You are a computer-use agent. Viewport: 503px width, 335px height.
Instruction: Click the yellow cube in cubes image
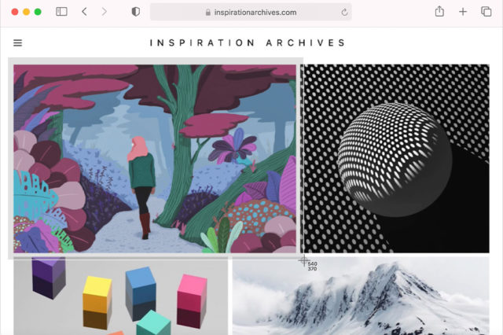[x=97, y=302]
